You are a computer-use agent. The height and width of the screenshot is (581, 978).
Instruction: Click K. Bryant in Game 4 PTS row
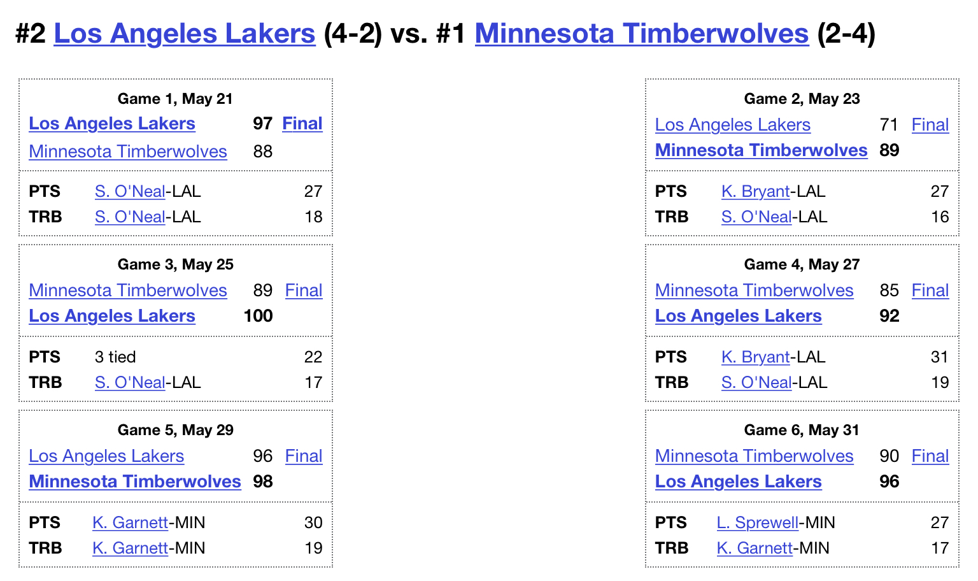[756, 357]
